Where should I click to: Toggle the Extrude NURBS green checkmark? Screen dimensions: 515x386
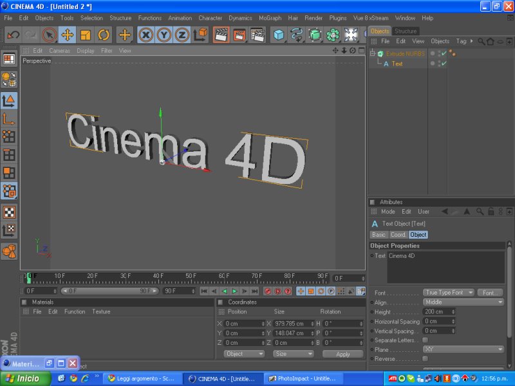click(444, 53)
